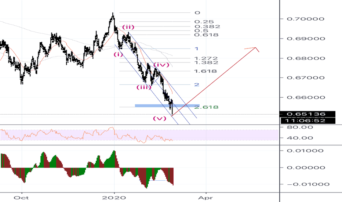
Task: Select the wave (v) label
Action: click(x=159, y=119)
